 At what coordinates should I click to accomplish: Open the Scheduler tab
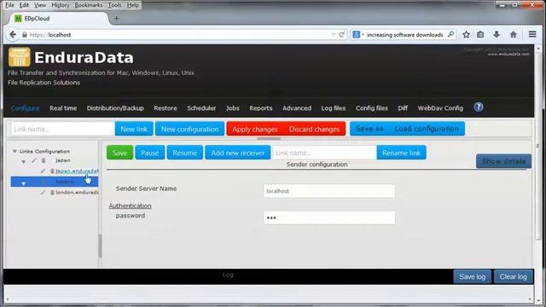pos(201,108)
